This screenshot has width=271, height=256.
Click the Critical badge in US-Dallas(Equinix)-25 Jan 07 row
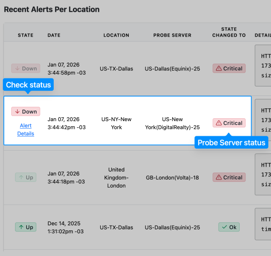(x=229, y=68)
